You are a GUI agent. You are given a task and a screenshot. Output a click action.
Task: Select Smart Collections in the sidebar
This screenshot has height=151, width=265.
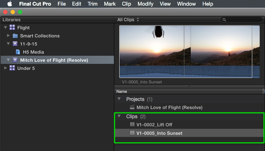pos(57,36)
